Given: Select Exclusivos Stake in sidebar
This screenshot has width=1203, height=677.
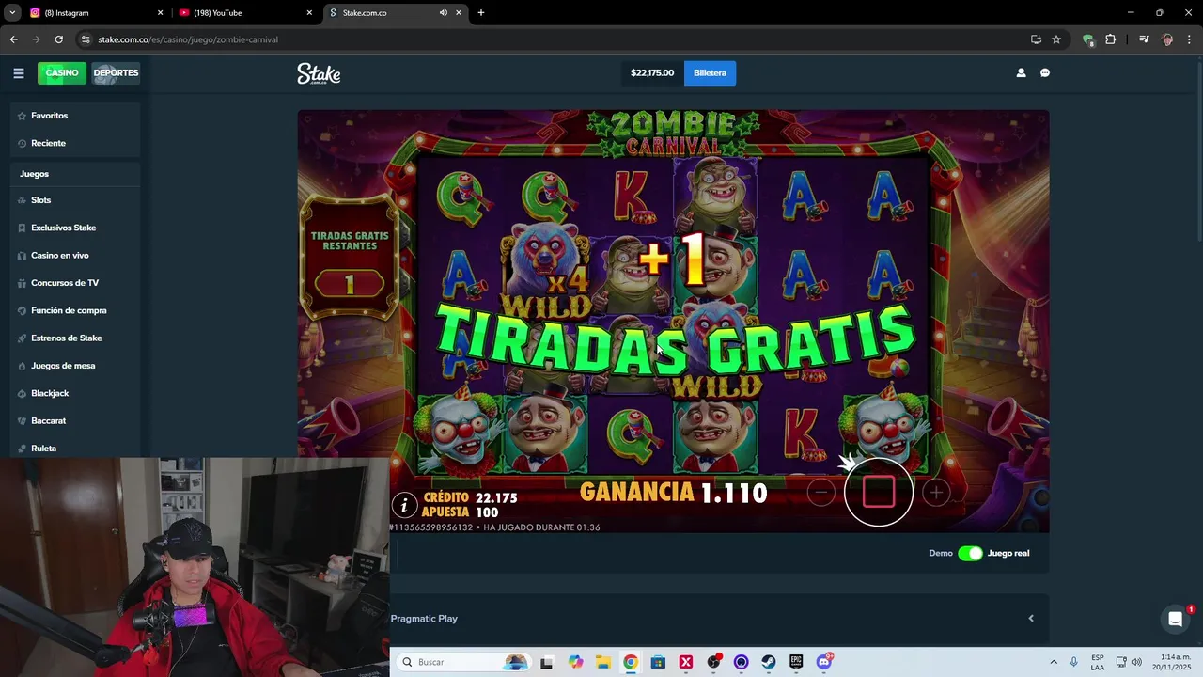Looking at the screenshot, I should click(x=75, y=228).
